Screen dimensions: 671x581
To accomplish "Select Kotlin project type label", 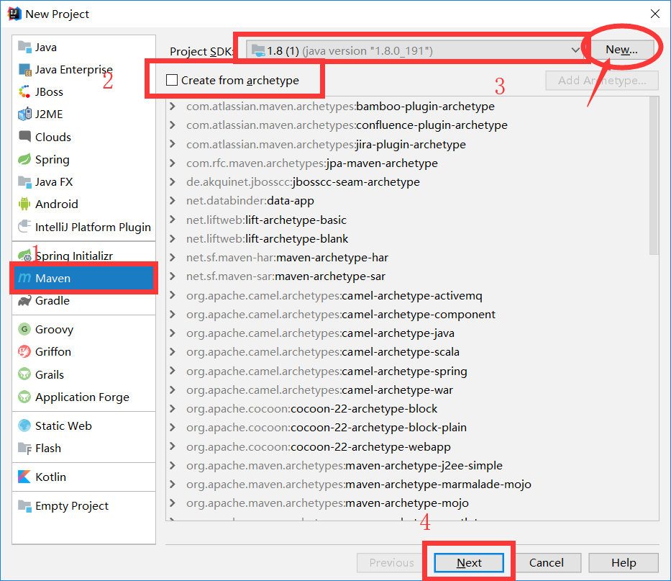I will [x=50, y=477].
